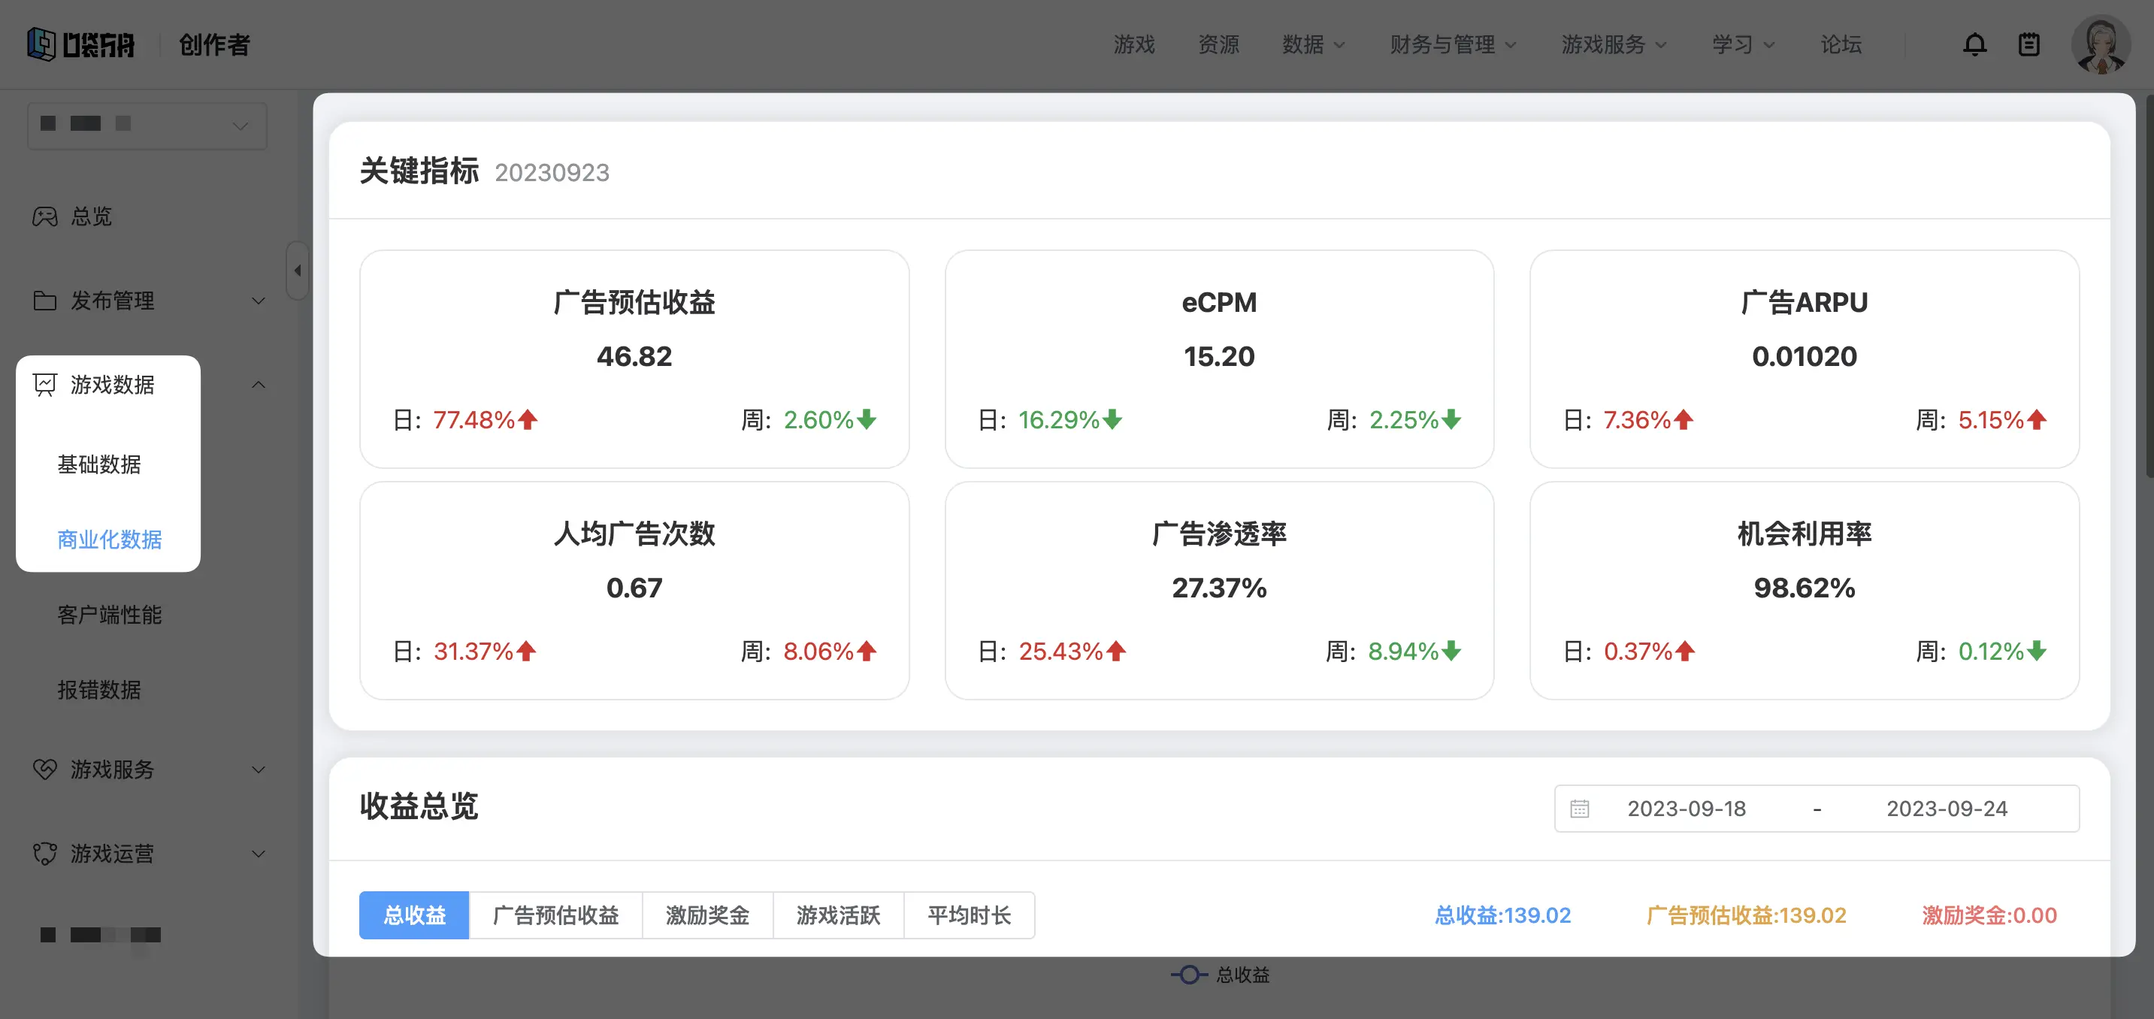Click the user avatar picture
This screenshot has height=1019, width=2154.
2100,44
